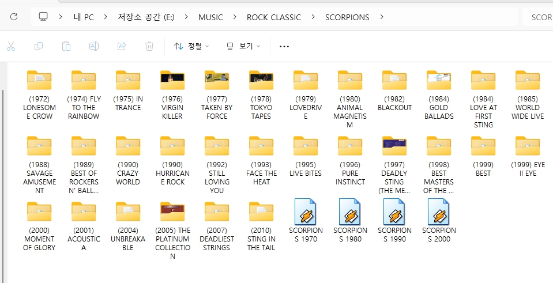Select the (1979) LOVEDRIVE folder
The height and width of the screenshot is (283, 553).
(306, 95)
